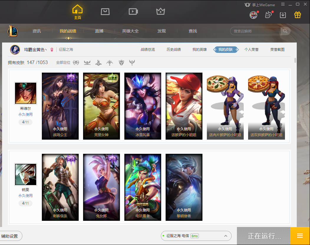Open the video player icon in top bar
Image resolution: width=310 pixels, height=245 pixels.
point(133,12)
